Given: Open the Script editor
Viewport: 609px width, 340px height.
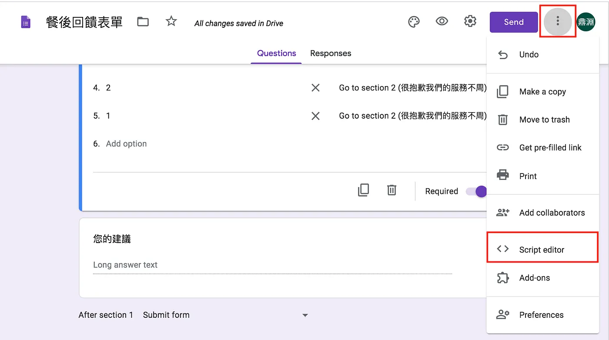Looking at the screenshot, I should (542, 250).
